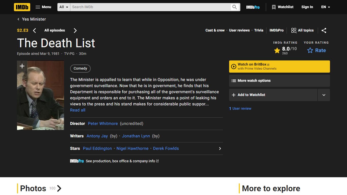Open Trivia section

(x=259, y=30)
